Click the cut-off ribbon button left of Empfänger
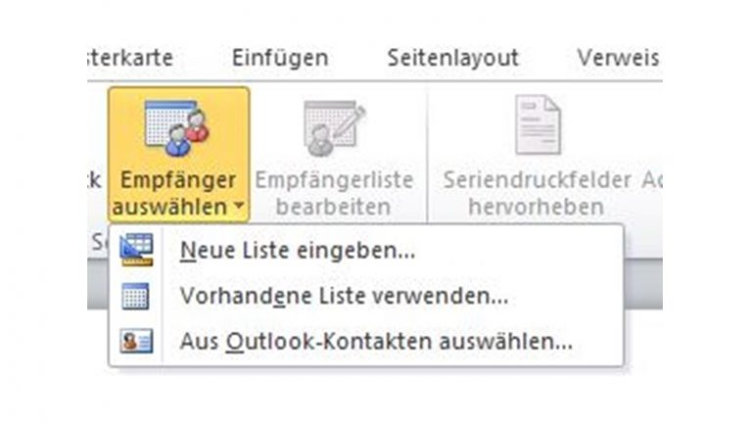The image size is (752, 423). (x=96, y=180)
